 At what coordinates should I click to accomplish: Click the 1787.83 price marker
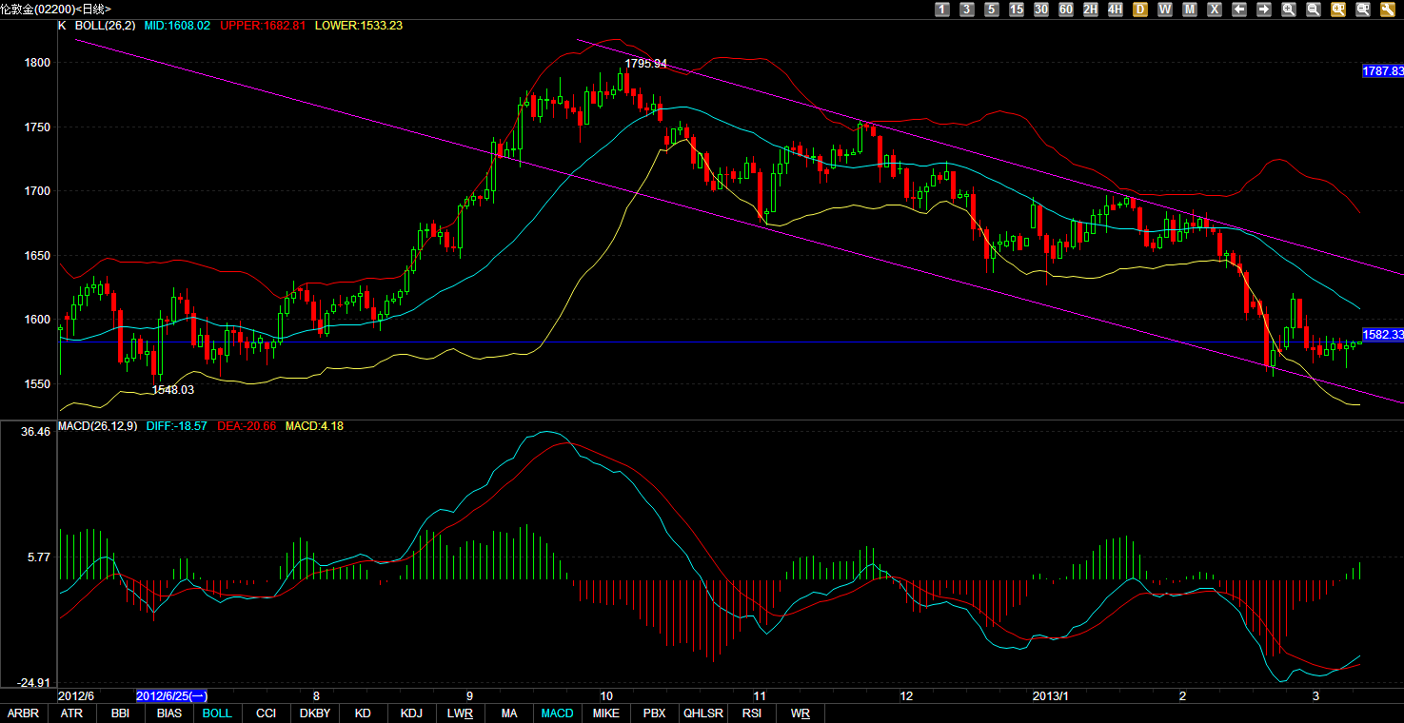[1383, 71]
